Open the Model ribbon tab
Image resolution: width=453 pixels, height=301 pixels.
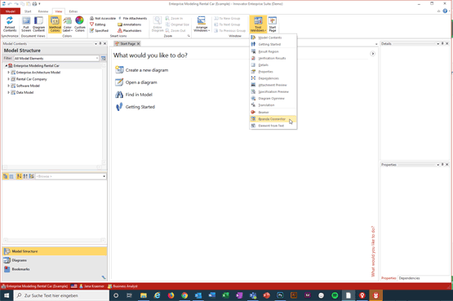[11, 11]
